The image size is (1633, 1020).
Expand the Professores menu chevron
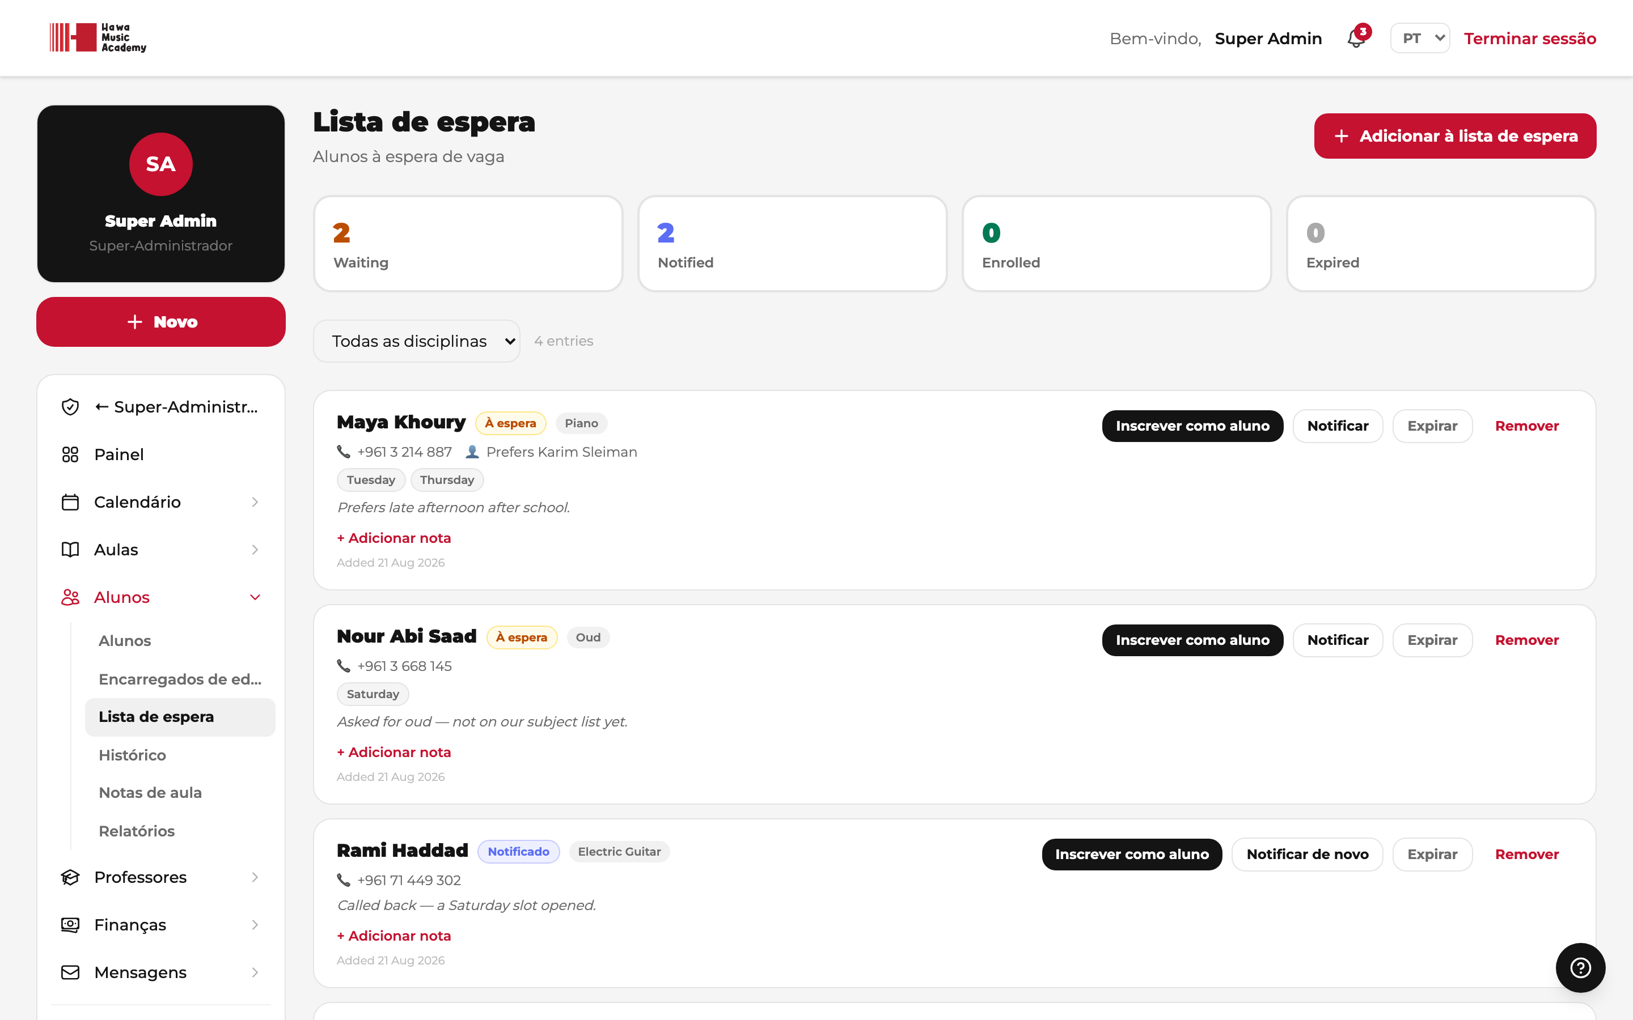pos(255,877)
